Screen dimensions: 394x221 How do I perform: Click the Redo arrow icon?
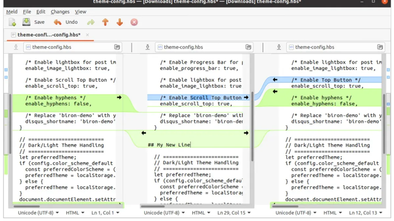pyautogui.click(x=91, y=22)
